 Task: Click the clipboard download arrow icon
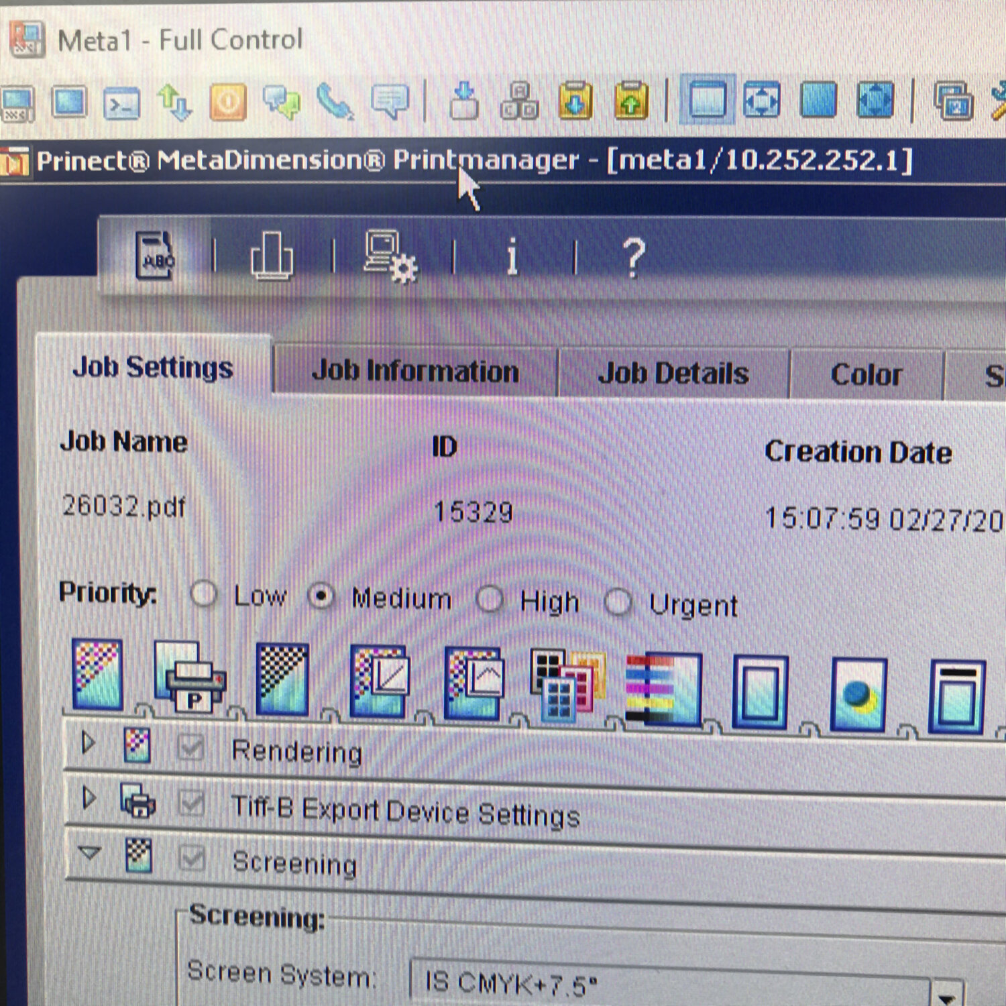(x=575, y=101)
